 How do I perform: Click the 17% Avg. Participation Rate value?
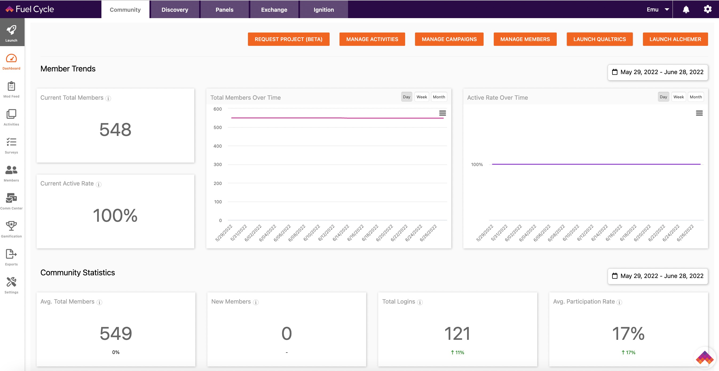[628, 333]
